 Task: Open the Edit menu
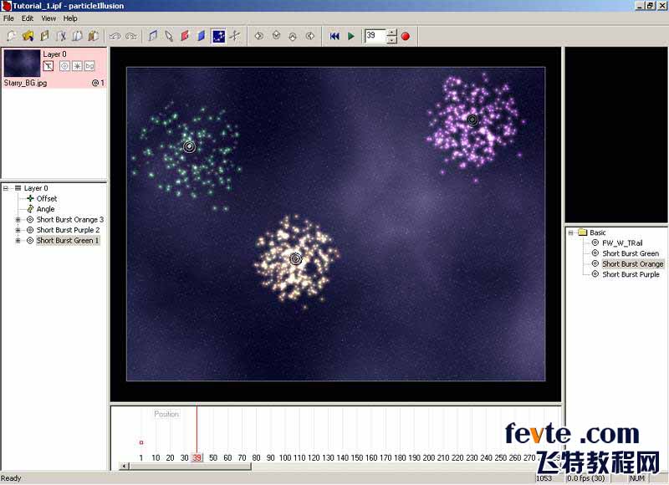tap(28, 17)
